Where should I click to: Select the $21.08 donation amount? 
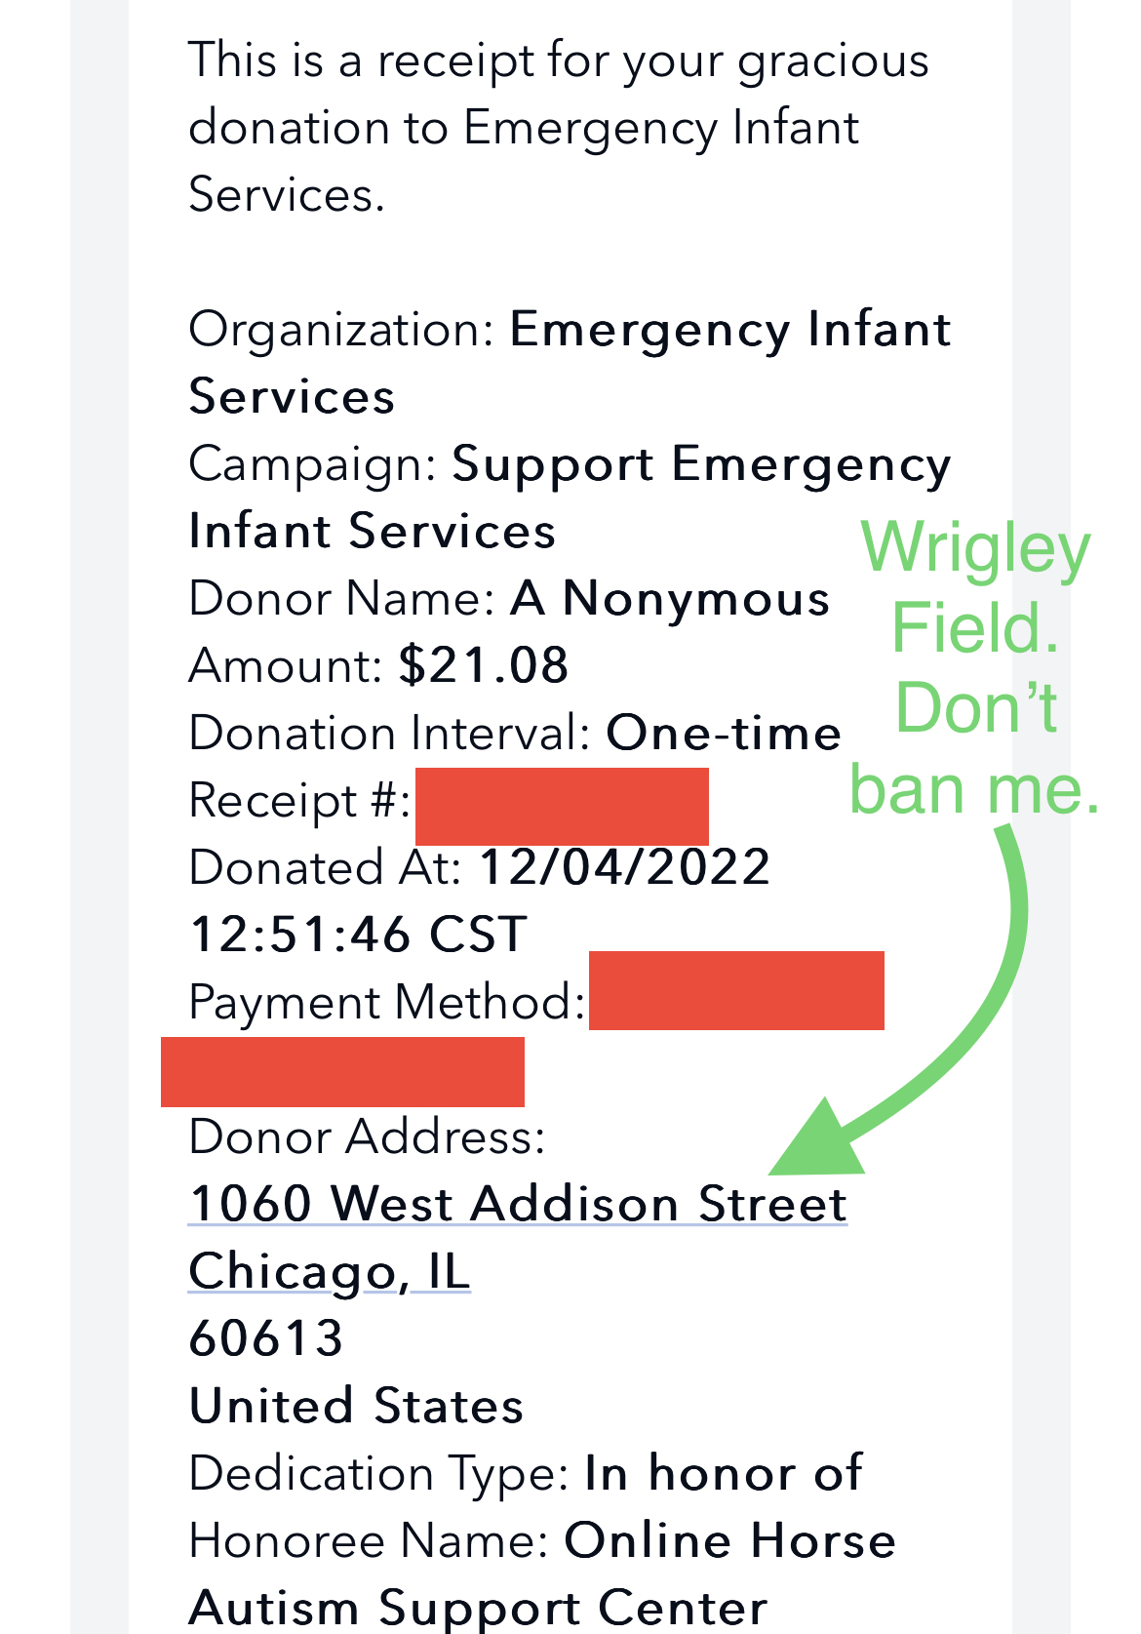tap(484, 665)
